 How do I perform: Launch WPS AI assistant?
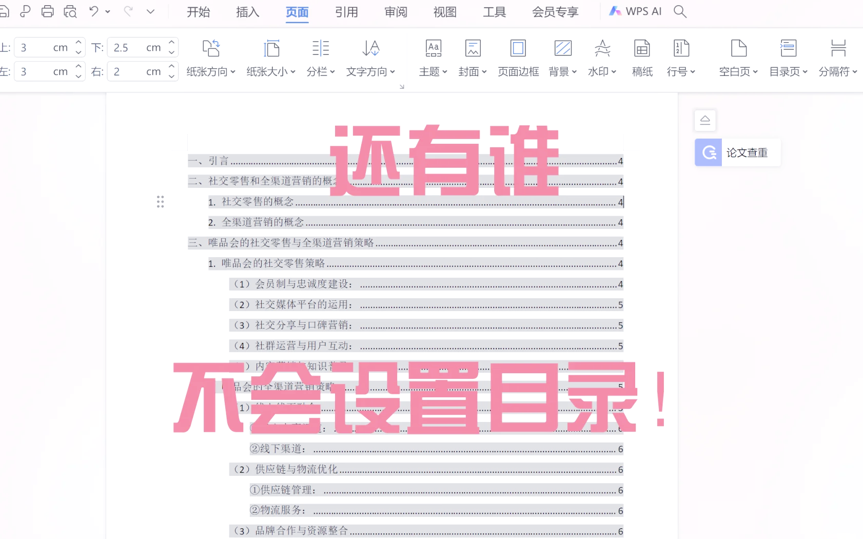tap(635, 11)
